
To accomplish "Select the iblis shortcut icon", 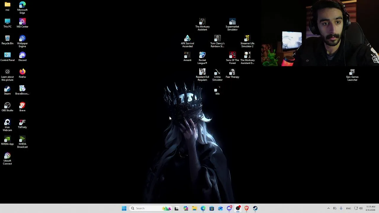I will pyautogui.click(x=217, y=91).
